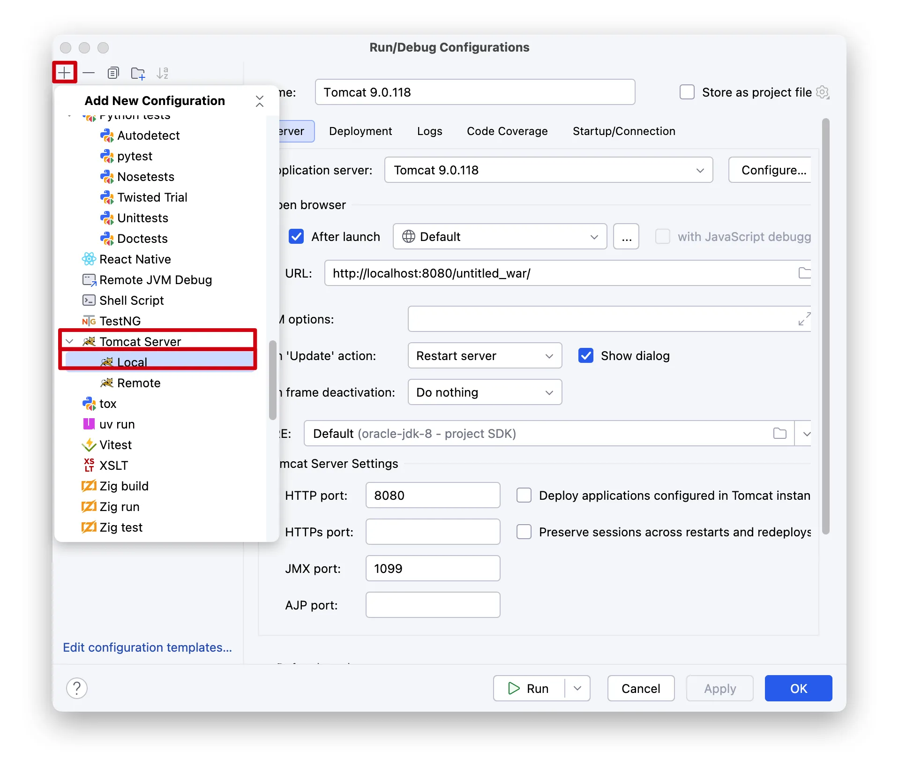This screenshot has height=782, width=899.
Task: Click the configuration list scrollbar thumb
Action: [x=273, y=380]
